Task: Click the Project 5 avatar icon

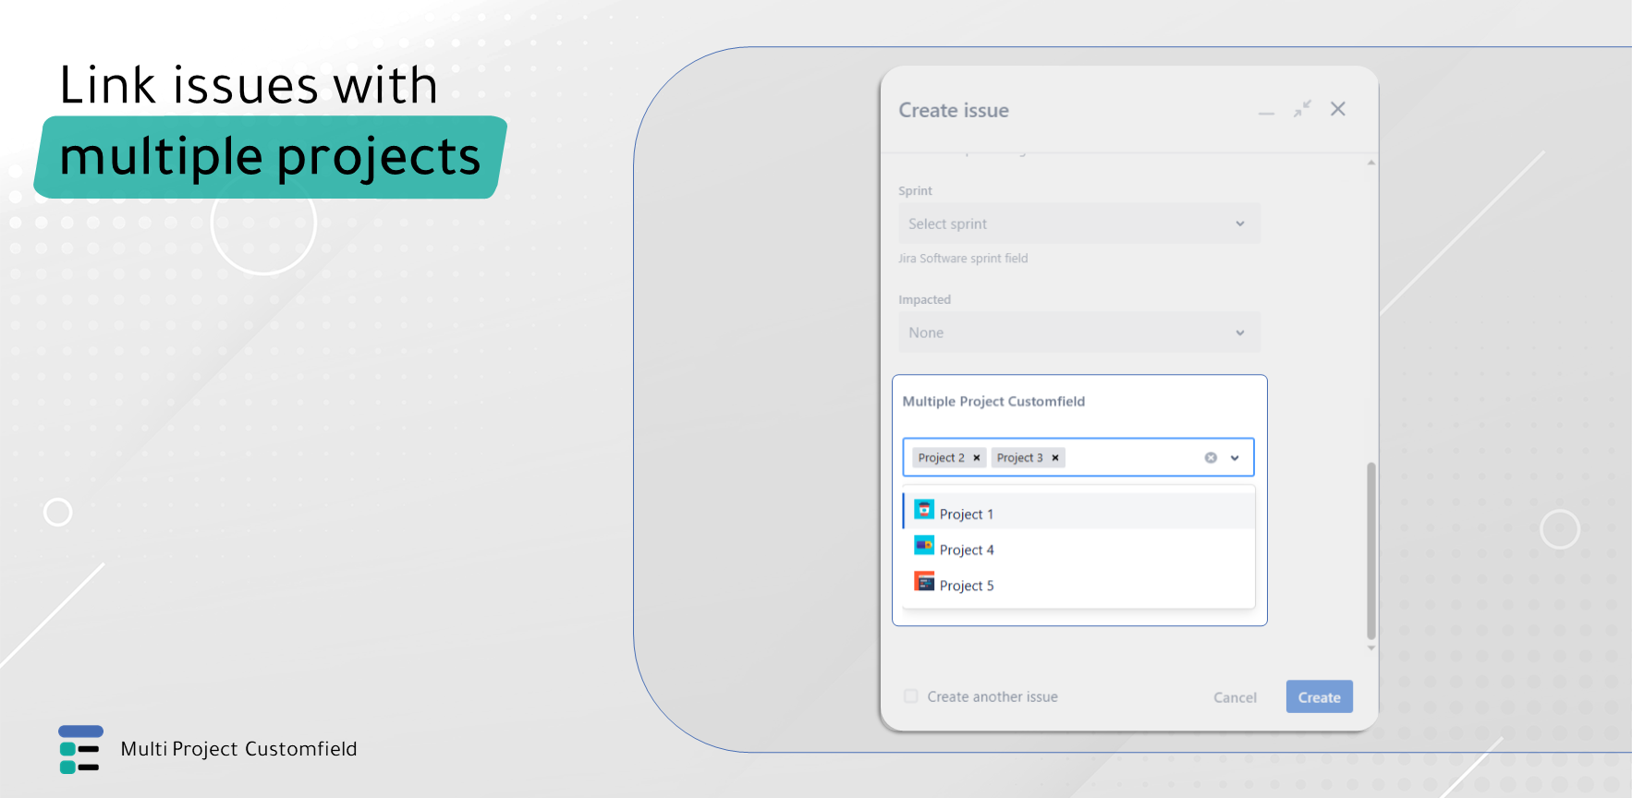Action: pos(924,581)
